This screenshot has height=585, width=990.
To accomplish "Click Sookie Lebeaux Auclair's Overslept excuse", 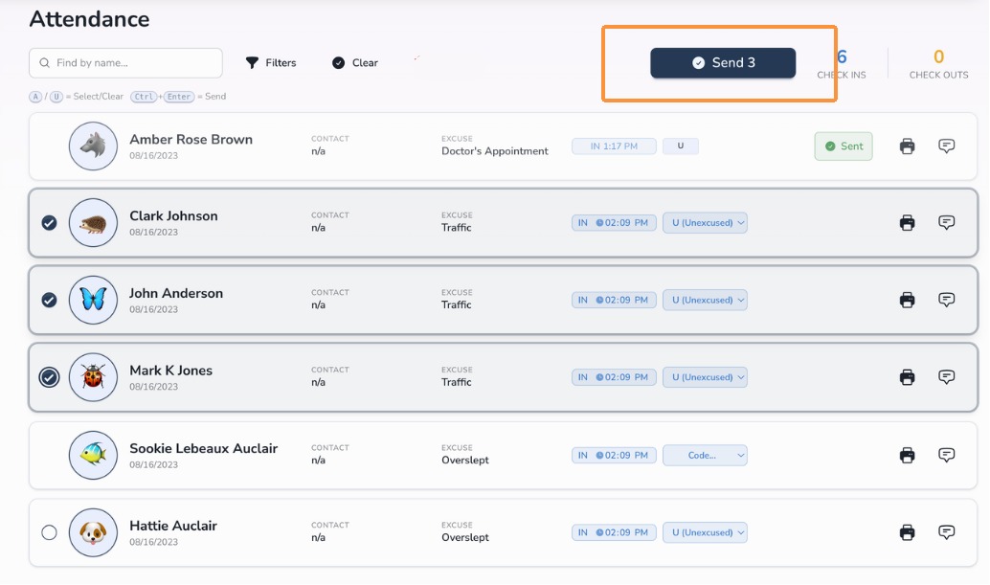I will click(x=464, y=460).
